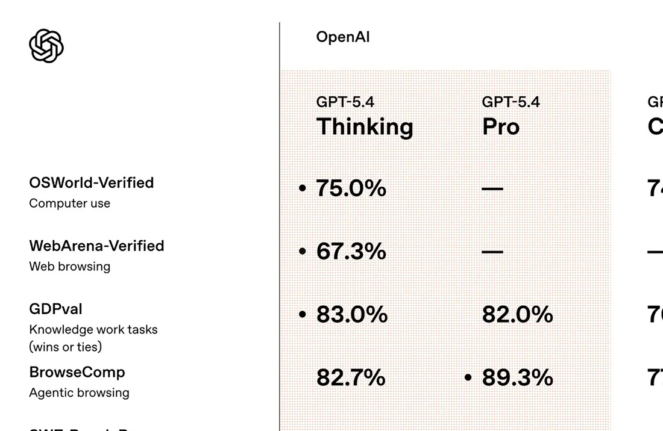Select the 82.0% GDPval Pro score
Screen dimensions: 663x431
(x=517, y=315)
